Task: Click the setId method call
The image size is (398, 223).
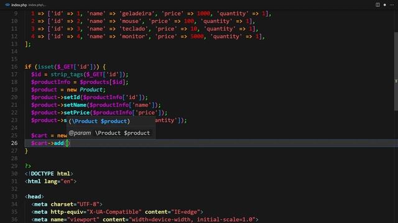Action: click(x=72, y=97)
